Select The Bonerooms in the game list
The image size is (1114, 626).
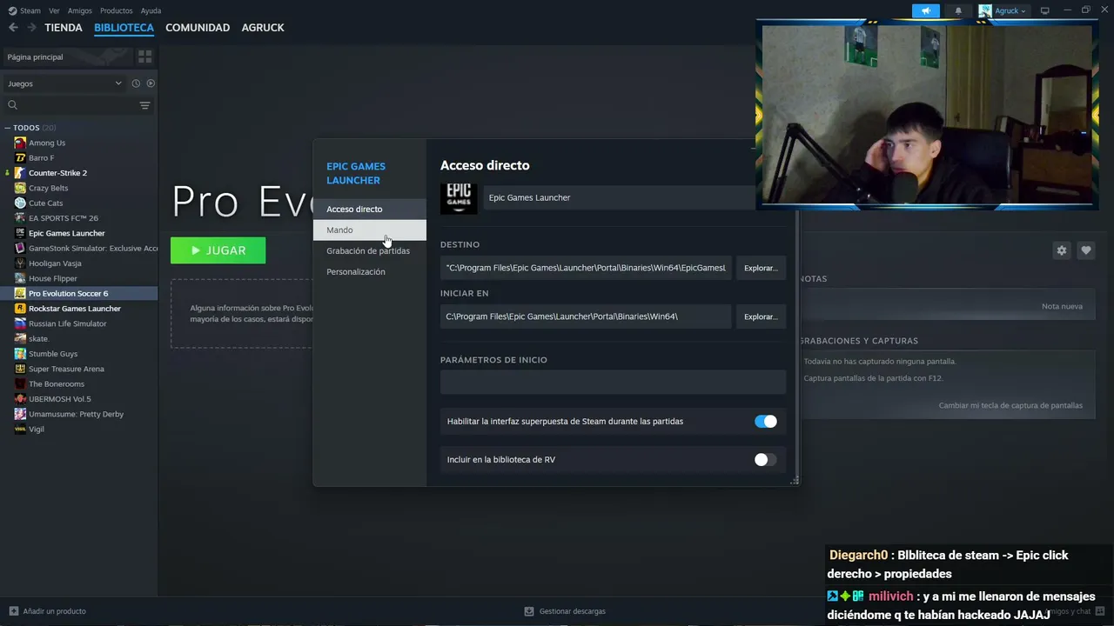(x=79, y=384)
